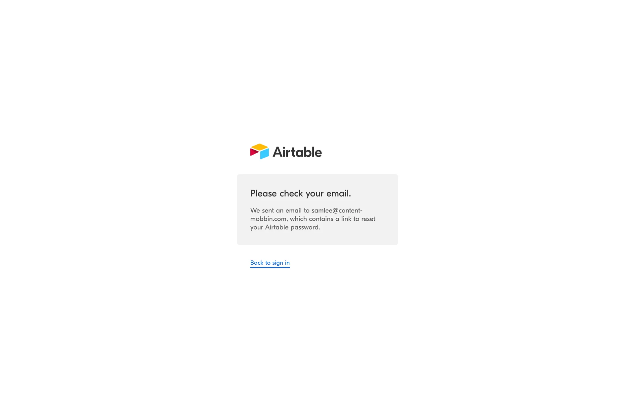
Task: Click the samlee@content- email address text
Action: (x=337, y=210)
